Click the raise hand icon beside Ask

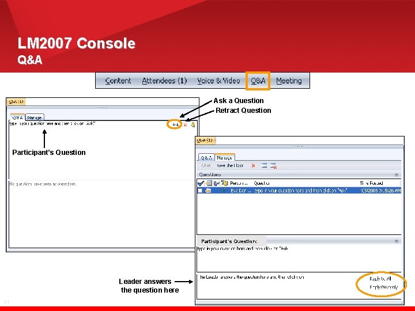(x=193, y=124)
